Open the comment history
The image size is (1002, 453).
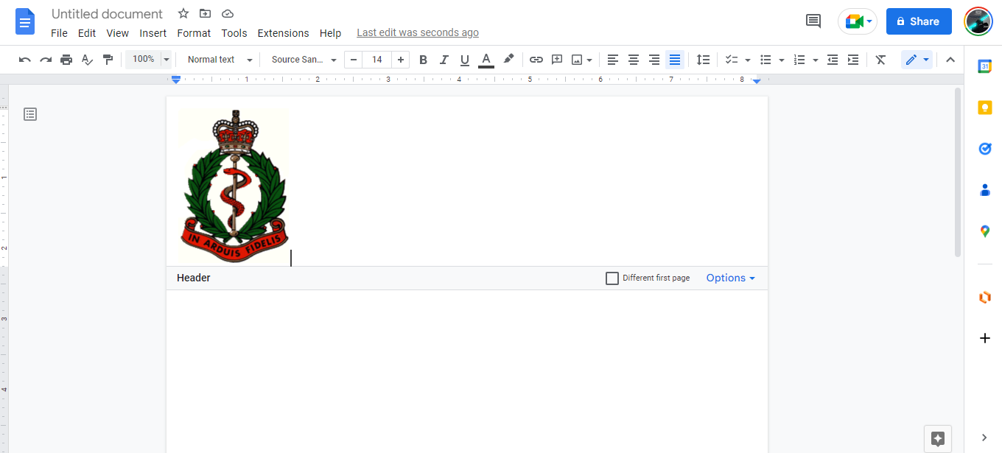click(x=813, y=21)
